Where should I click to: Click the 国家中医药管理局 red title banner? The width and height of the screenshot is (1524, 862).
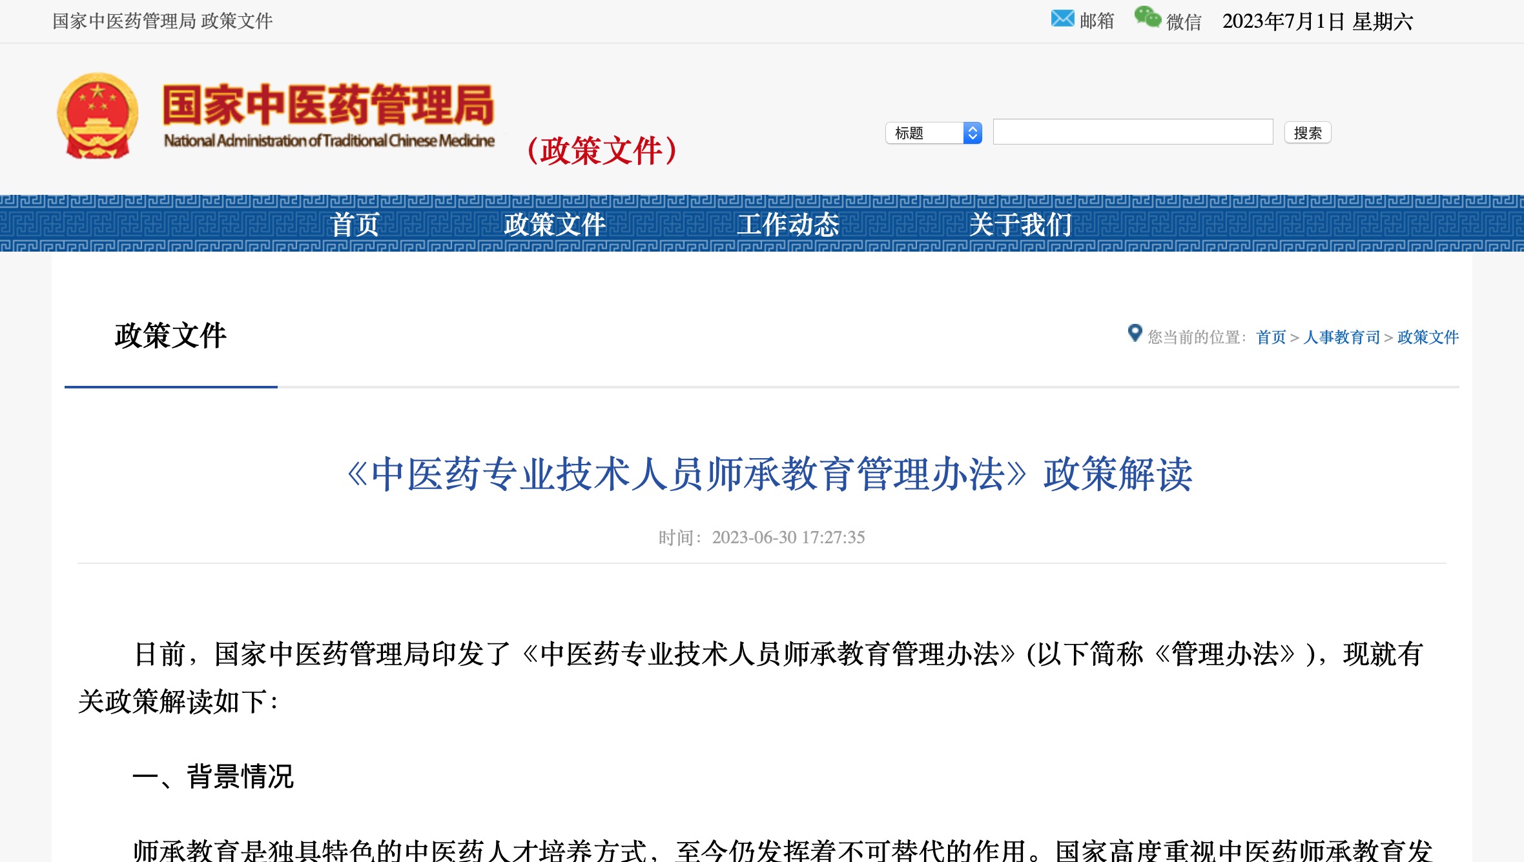click(328, 105)
